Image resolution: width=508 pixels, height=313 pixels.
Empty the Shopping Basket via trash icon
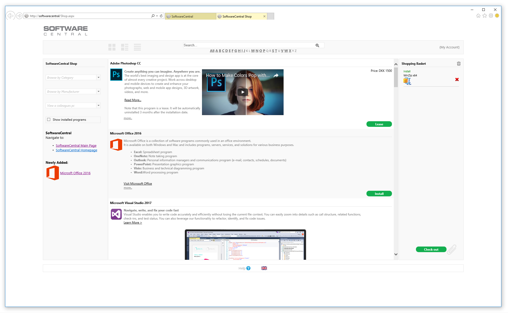(459, 63)
